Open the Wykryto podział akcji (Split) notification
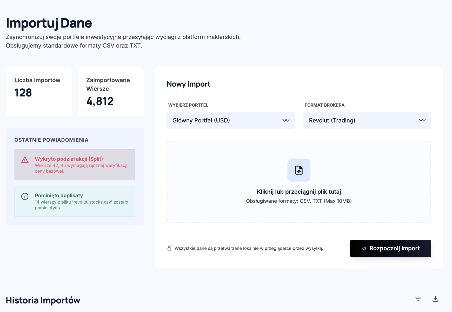The image size is (452, 312). [75, 165]
